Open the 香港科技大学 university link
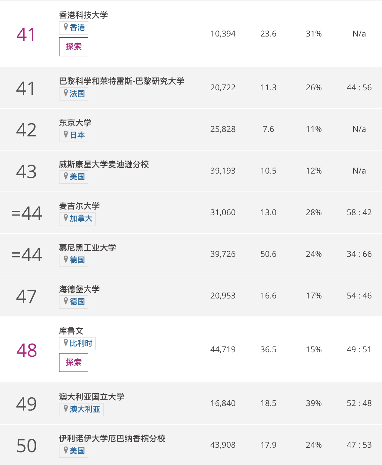 [84, 15]
